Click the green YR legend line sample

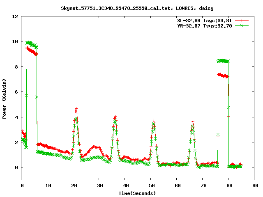242,26
